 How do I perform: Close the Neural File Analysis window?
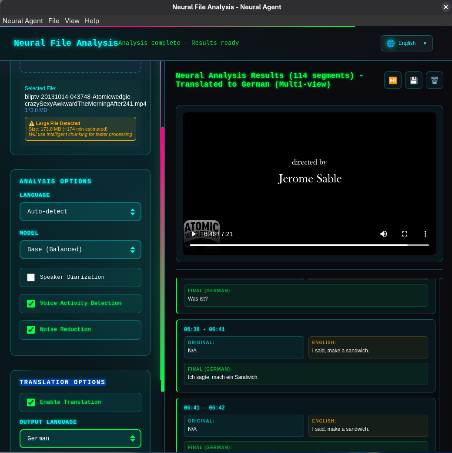pyautogui.click(x=445, y=7)
